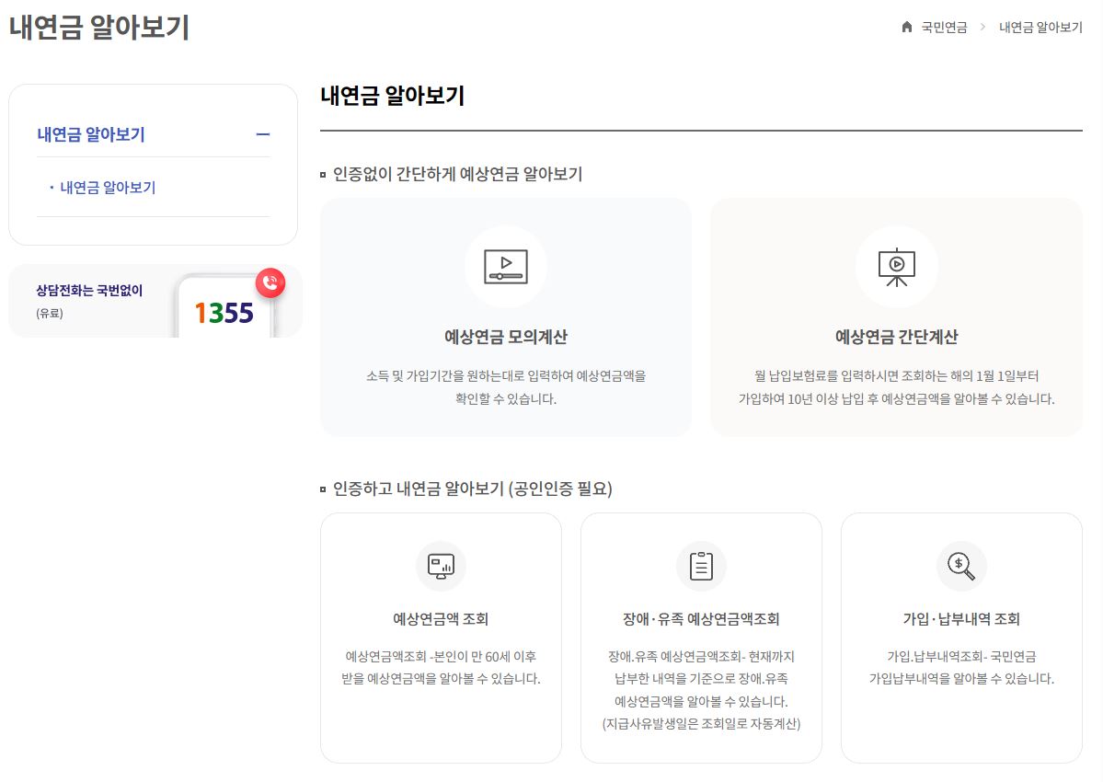Click the 장애·유족 예상연금액조회 clipboard icon
This screenshot has height=782, width=1103.
[x=701, y=566]
